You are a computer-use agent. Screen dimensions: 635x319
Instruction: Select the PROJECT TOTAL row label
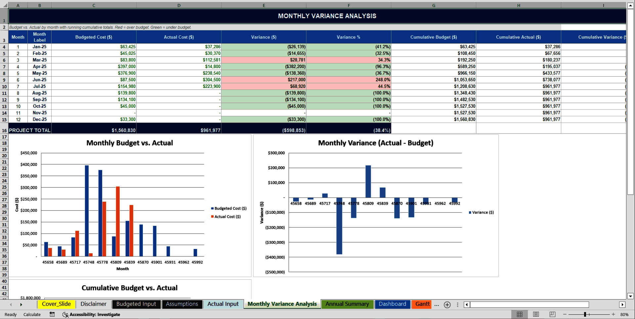click(x=29, y=130)
